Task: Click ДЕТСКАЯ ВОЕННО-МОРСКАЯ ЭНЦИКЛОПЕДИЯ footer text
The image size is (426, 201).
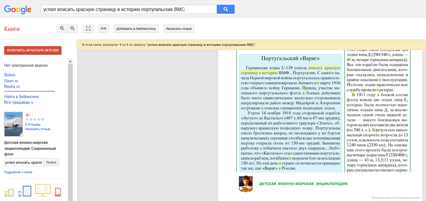Action: pos(303,184)
